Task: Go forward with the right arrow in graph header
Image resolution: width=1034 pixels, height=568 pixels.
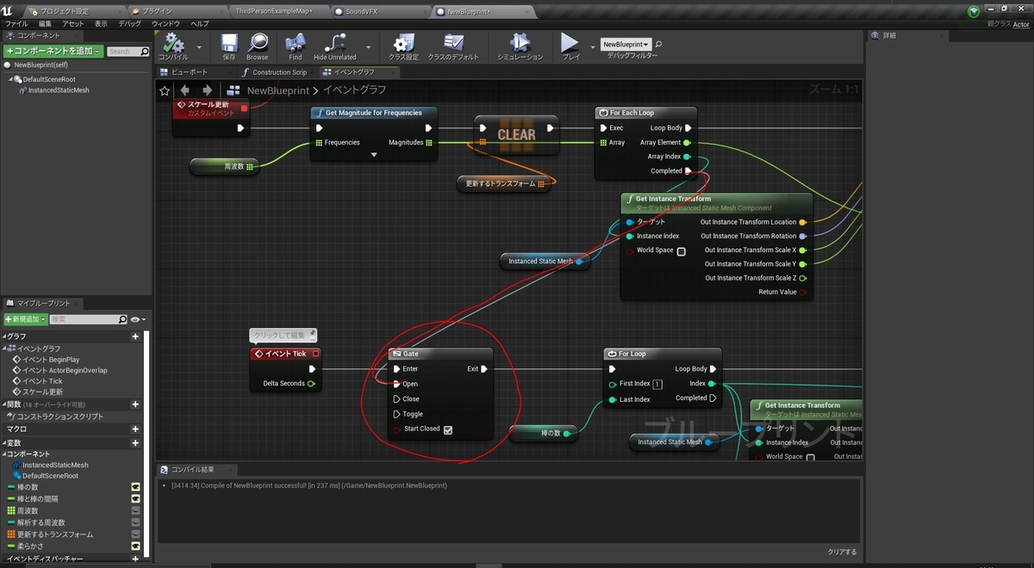Action: [x=207, y=90]
